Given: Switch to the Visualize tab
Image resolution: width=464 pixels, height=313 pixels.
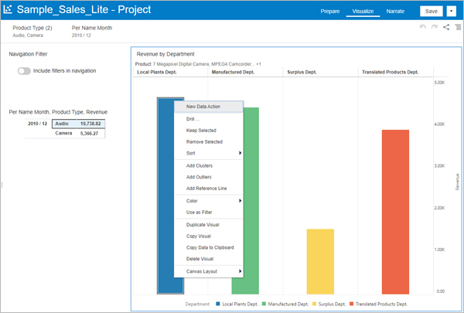Looking at the screenshot, I should [363, 12].
